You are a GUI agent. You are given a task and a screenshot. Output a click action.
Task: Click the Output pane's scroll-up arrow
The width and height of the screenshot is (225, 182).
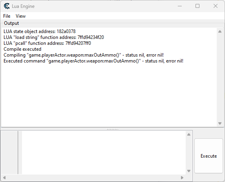(x=220, y=31)
